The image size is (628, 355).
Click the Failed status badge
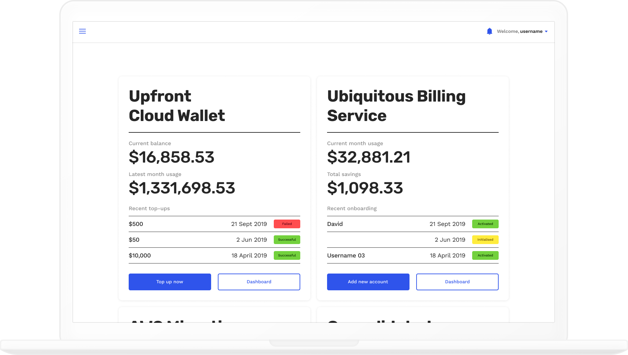287,224
